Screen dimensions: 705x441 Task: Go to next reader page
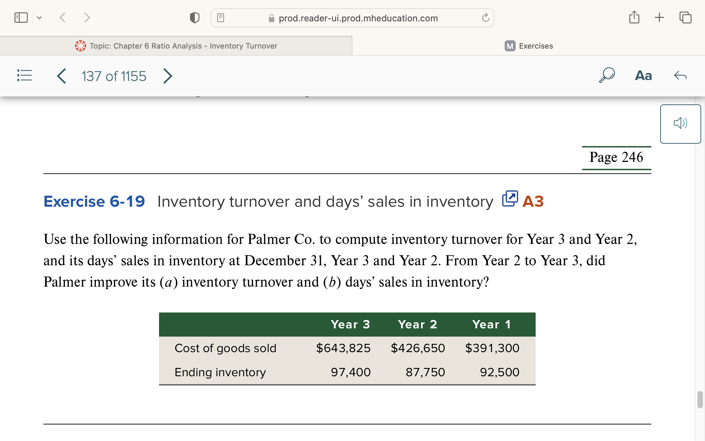167,76
